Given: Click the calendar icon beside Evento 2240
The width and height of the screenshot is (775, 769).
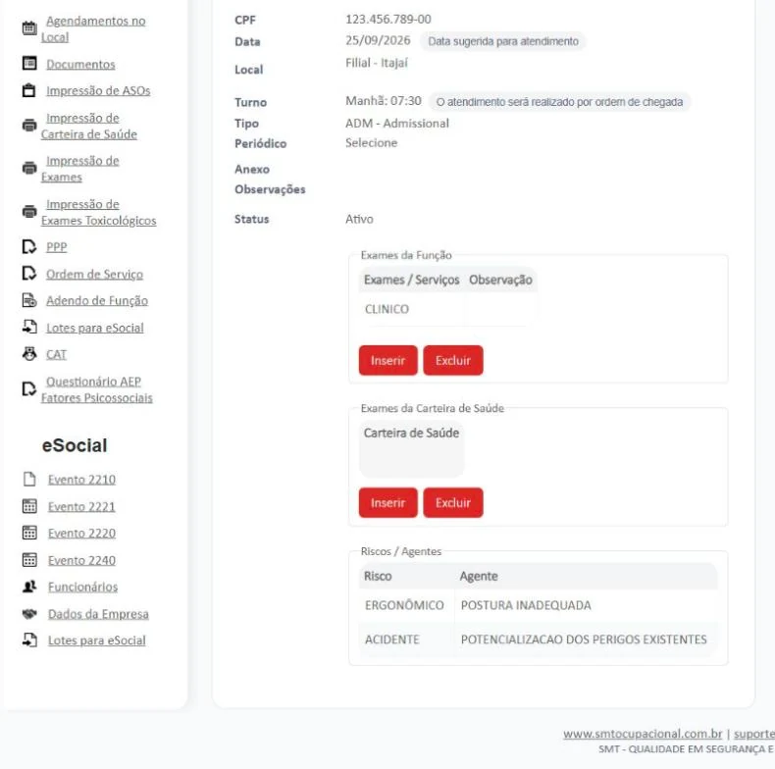Looking at the screenshot, I should pyautogui.click(x=29, y=560).
